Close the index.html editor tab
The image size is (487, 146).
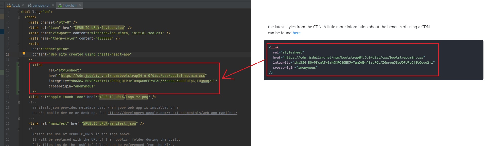point(80,5)
